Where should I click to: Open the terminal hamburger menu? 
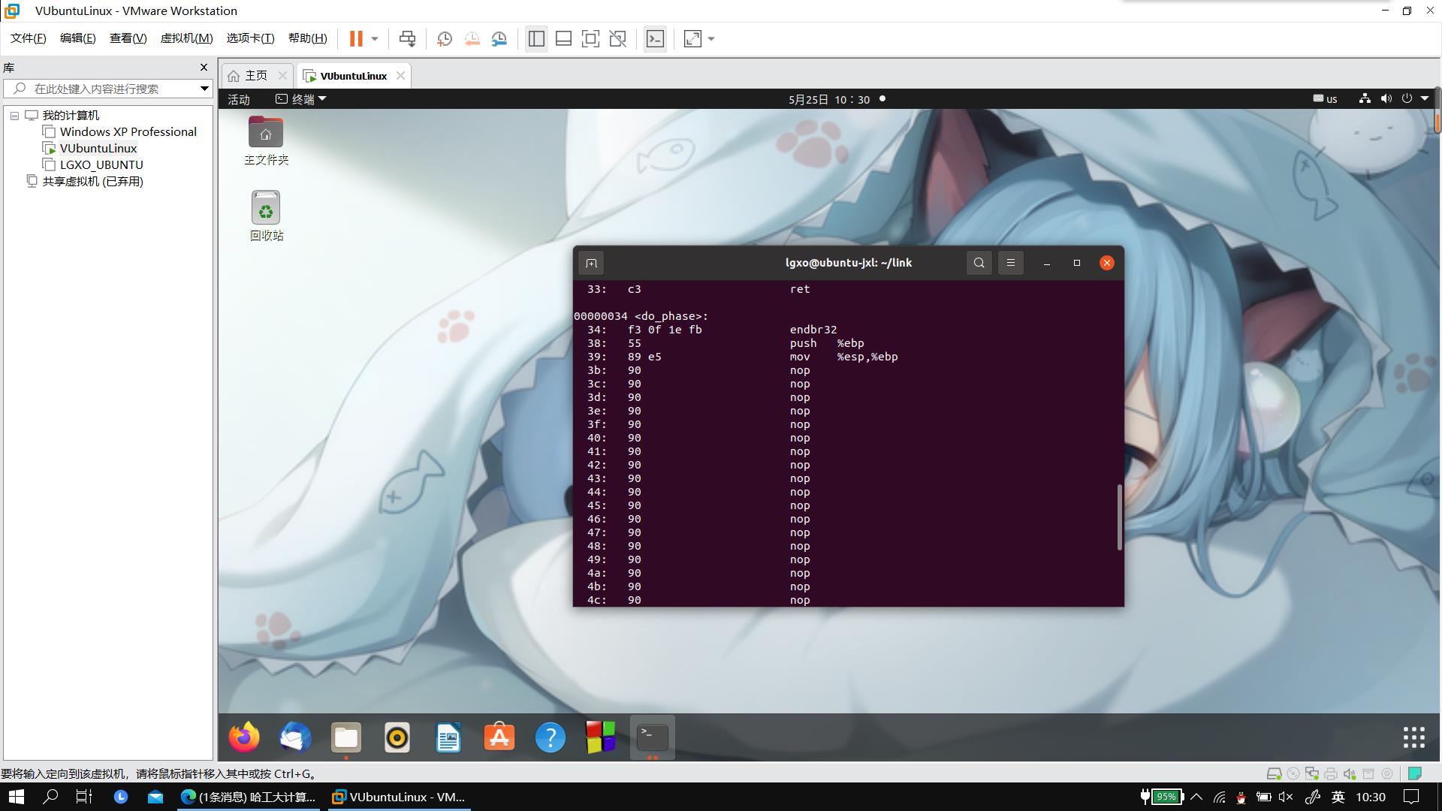click(1010, 263)
